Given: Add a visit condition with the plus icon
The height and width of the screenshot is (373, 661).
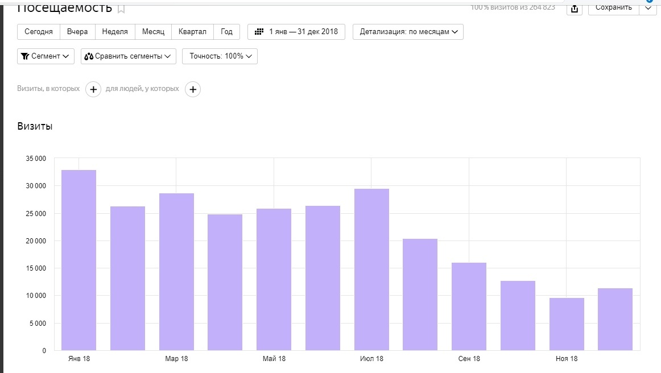Looking at the screenshot, I should tap(93, 89).
